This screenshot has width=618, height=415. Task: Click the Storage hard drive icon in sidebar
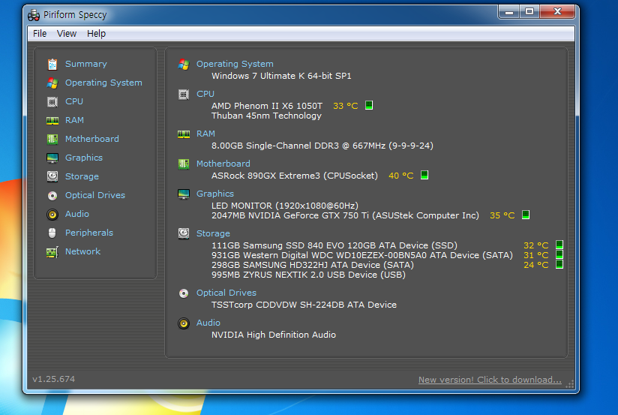click(52, 176)
